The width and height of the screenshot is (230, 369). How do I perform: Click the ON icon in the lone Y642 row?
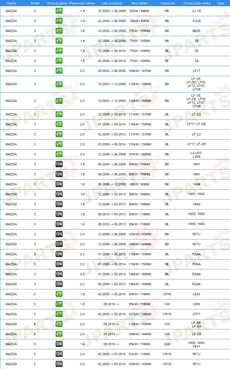[x=59, y=204]
